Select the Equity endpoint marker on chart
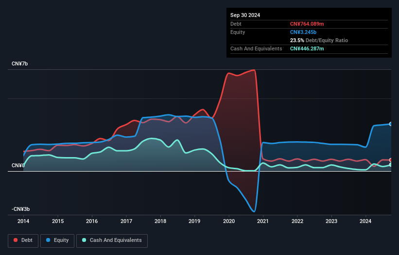 (x=391, y=124)
